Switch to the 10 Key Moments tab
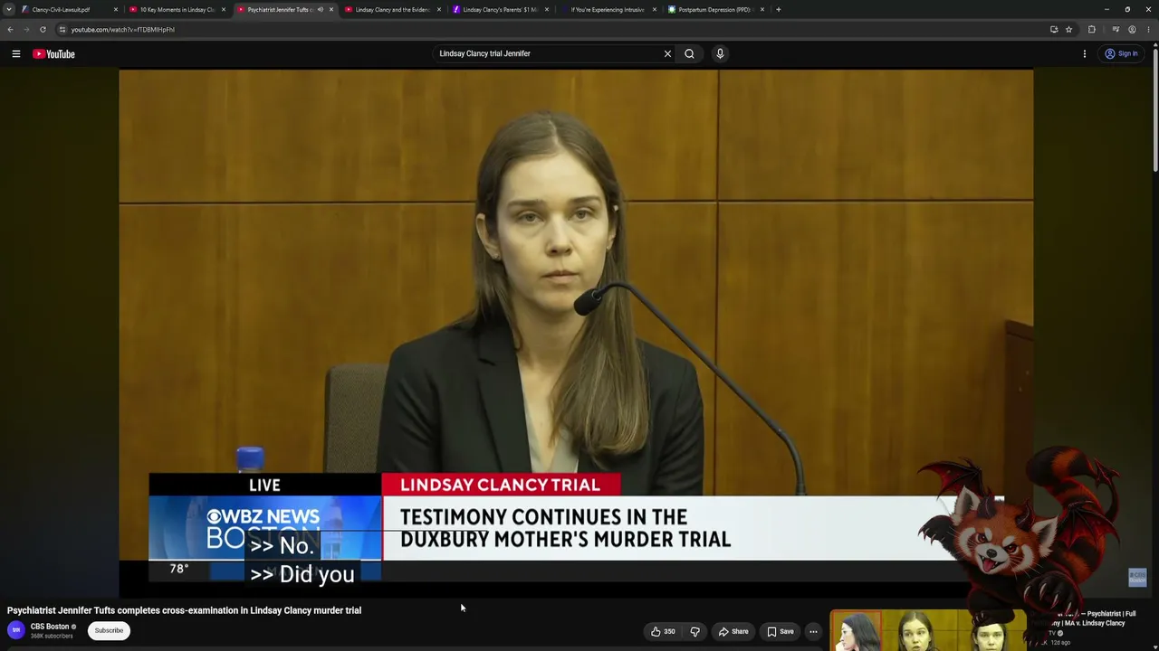Image resolution: width=1159 pixels, height=651 pixels. [x=177, y=9]
